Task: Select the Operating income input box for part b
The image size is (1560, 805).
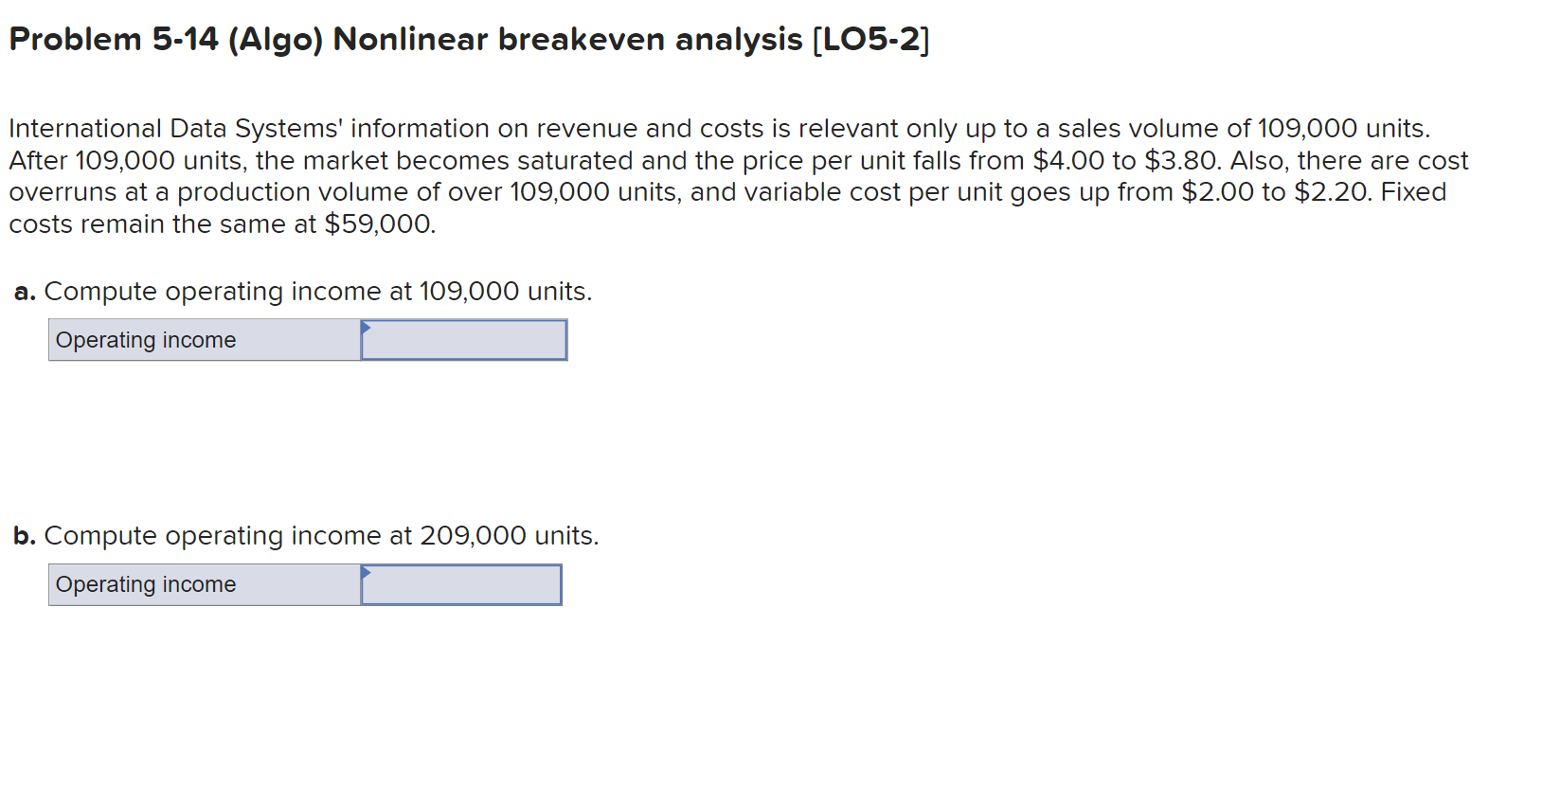Action: (x=461, y=584)
